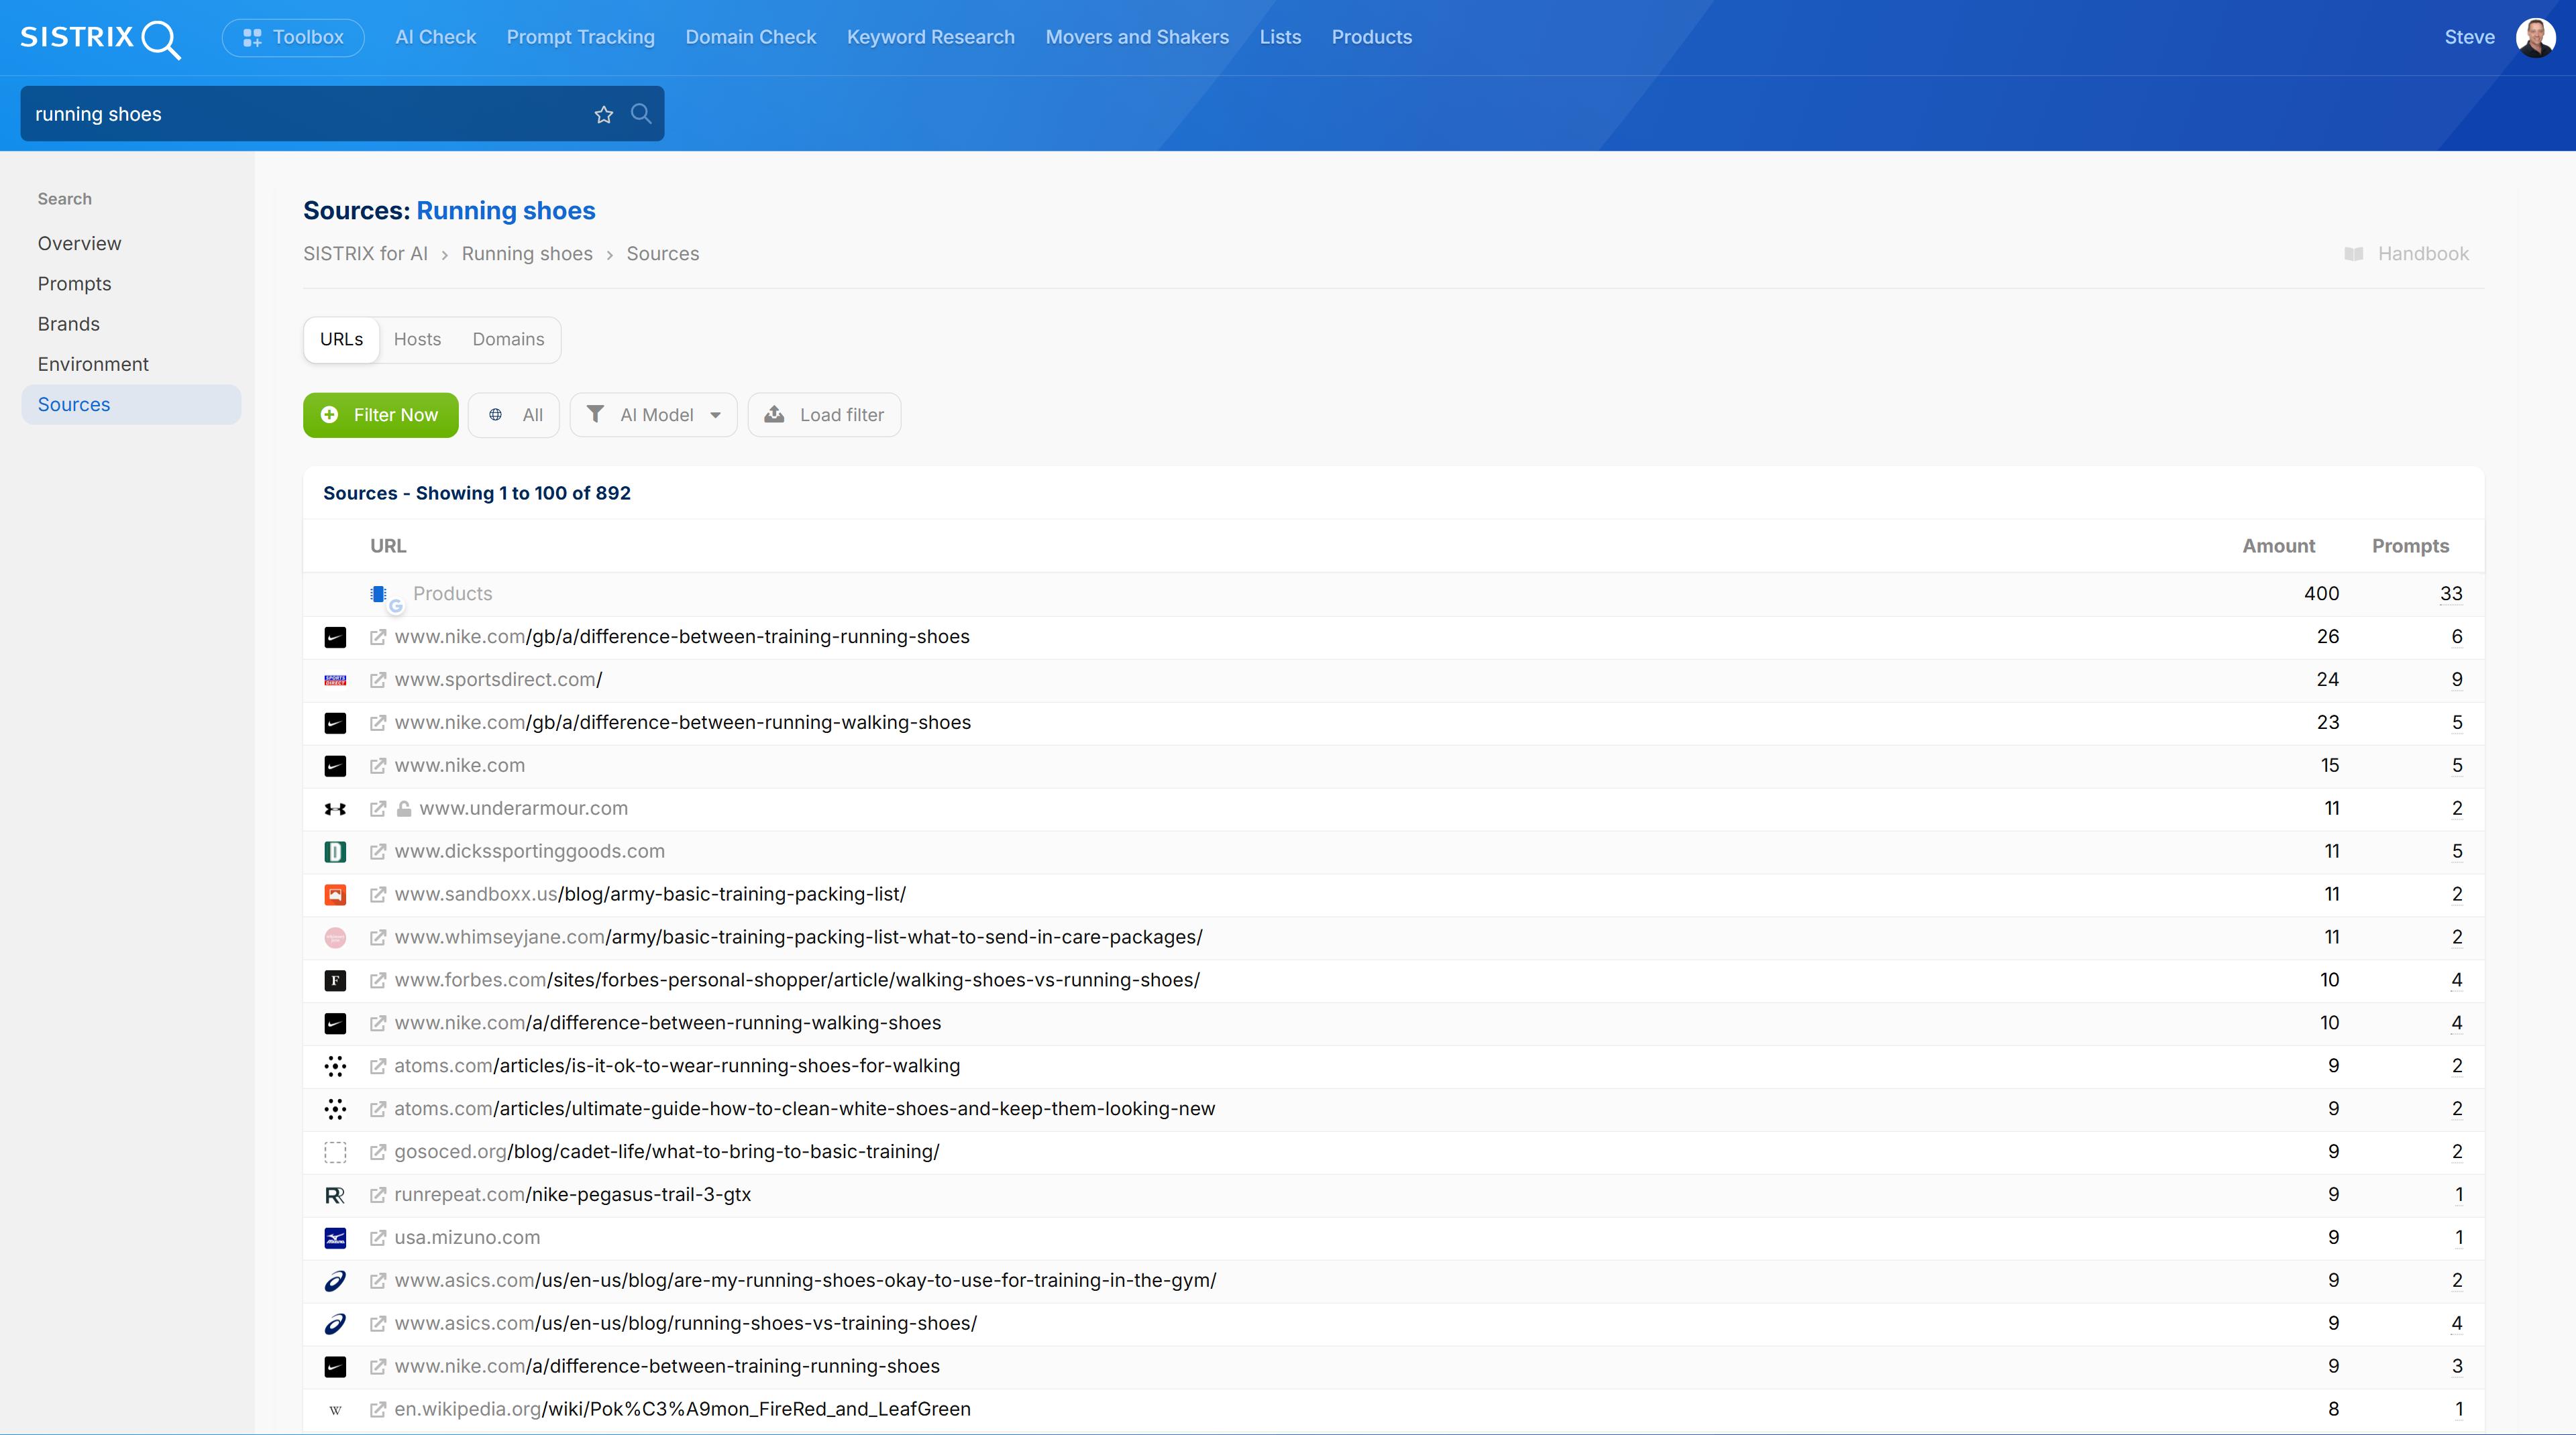Open Prompts in the sidebar

(74, 284)
